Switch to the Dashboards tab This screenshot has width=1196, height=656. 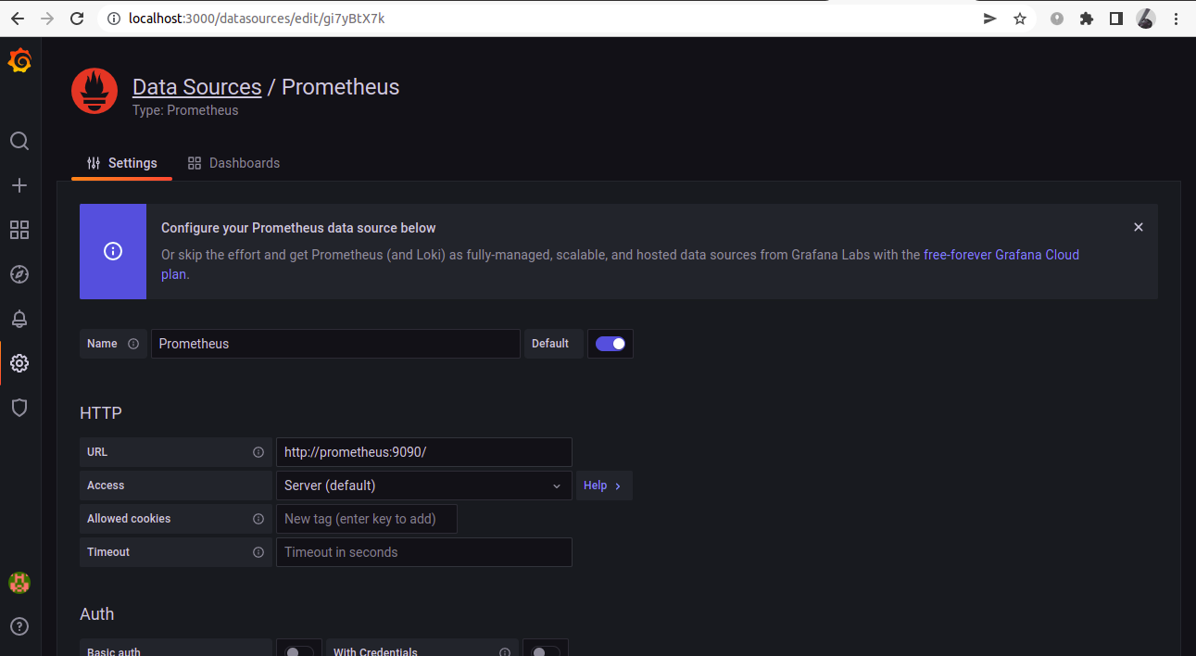(x=233, y=163)
